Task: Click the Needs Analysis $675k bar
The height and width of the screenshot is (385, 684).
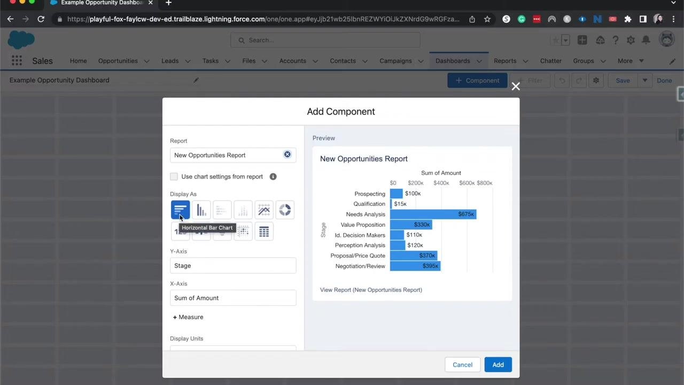Action: [433, 214]
